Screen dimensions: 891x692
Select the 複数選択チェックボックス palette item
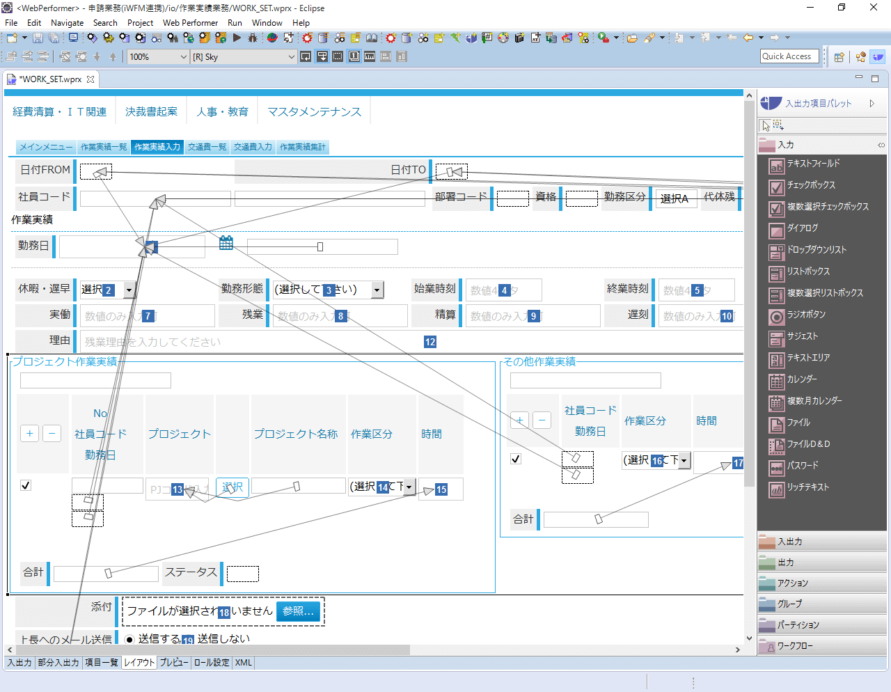click(821, 207)
